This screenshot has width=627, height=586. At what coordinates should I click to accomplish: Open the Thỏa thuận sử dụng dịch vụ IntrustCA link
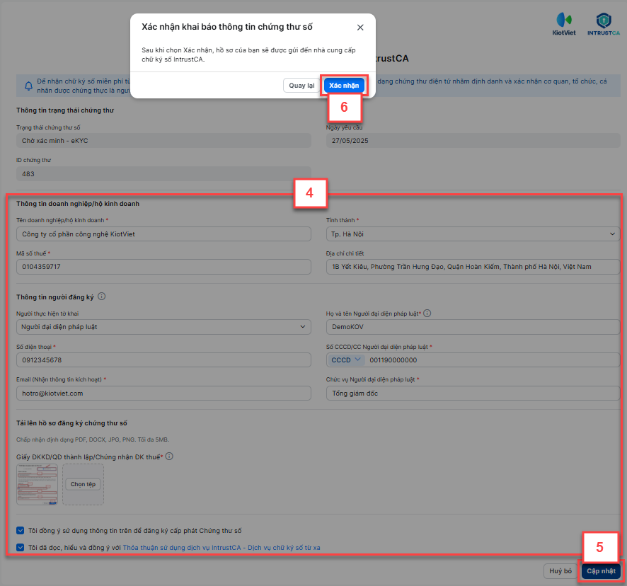pos(221,548)
